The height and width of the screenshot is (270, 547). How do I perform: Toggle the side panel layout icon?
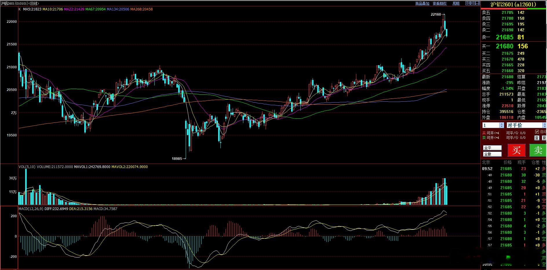[478, 3]
